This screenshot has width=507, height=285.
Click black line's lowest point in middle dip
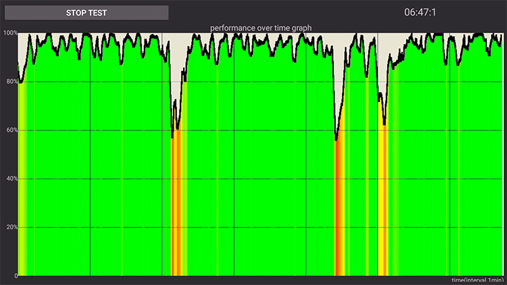336,139
